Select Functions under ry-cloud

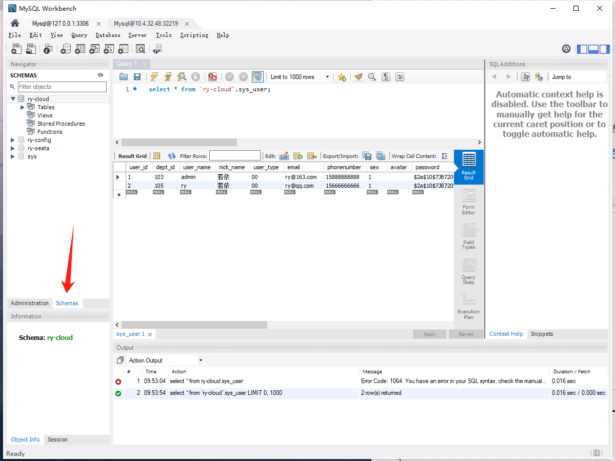coord(50,132)
